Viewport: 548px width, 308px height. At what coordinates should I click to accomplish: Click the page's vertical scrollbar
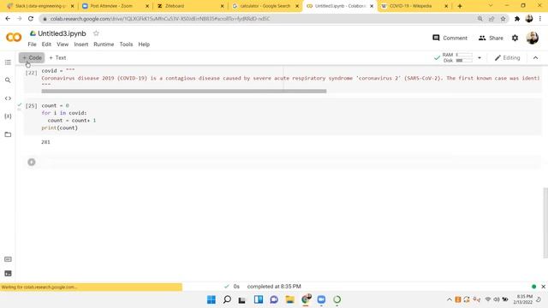point(545,223)
